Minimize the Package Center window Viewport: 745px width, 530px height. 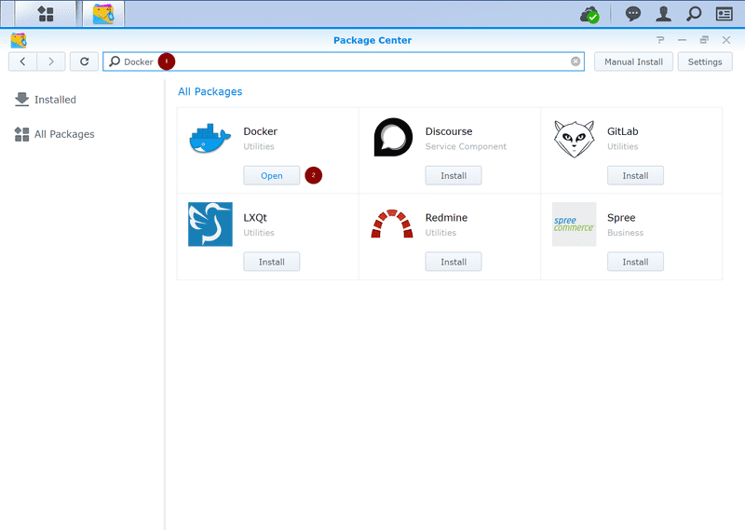pos(682,40)
